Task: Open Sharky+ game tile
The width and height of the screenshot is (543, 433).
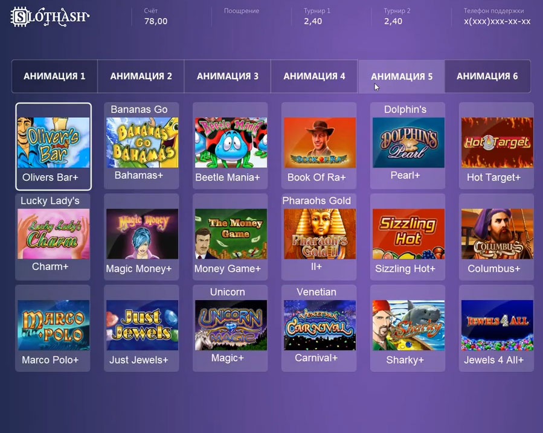Action: click(x=408, y=329)
